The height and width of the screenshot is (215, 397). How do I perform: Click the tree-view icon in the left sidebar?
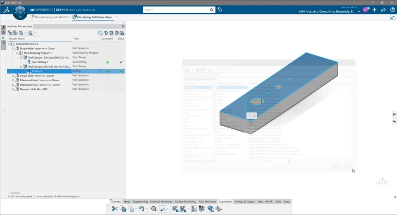(x=3, y=38)
